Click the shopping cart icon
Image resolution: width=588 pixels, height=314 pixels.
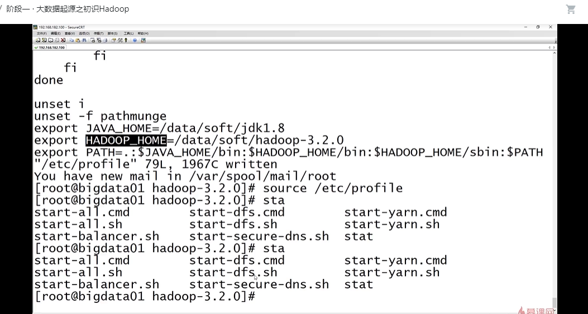(571, 9)
